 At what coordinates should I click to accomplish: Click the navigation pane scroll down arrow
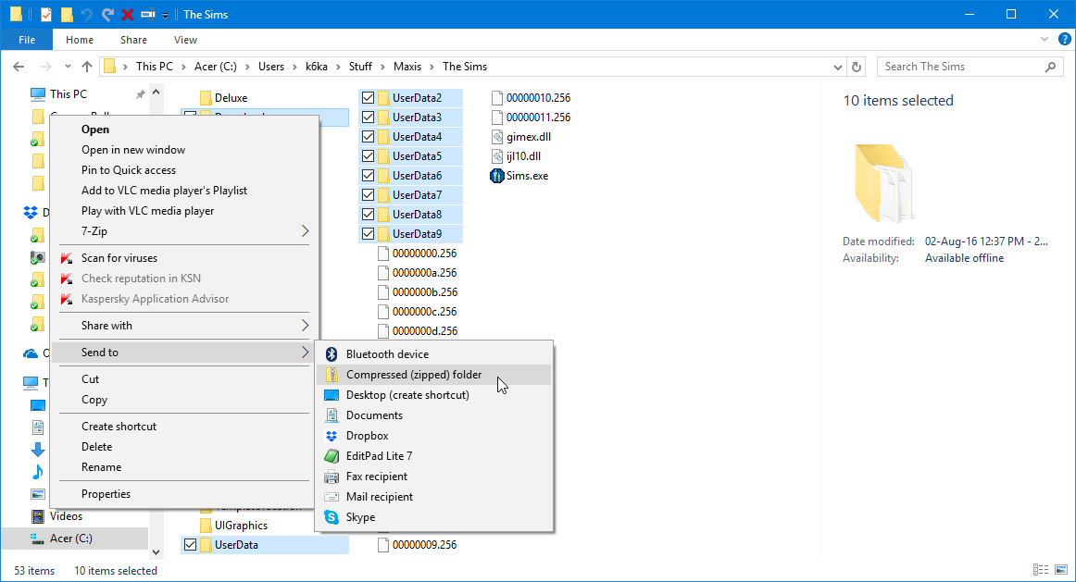pyautogui.click(x=156, y=552)
